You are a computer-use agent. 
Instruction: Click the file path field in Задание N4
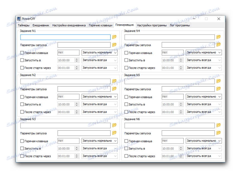click(170, 37)
